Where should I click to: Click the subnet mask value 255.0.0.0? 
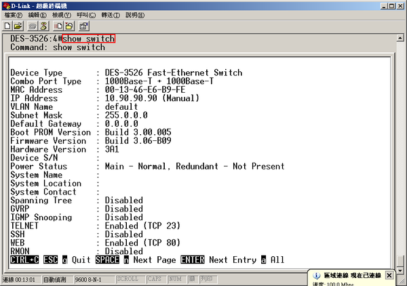pyautogui.click(x=126, y=115)
